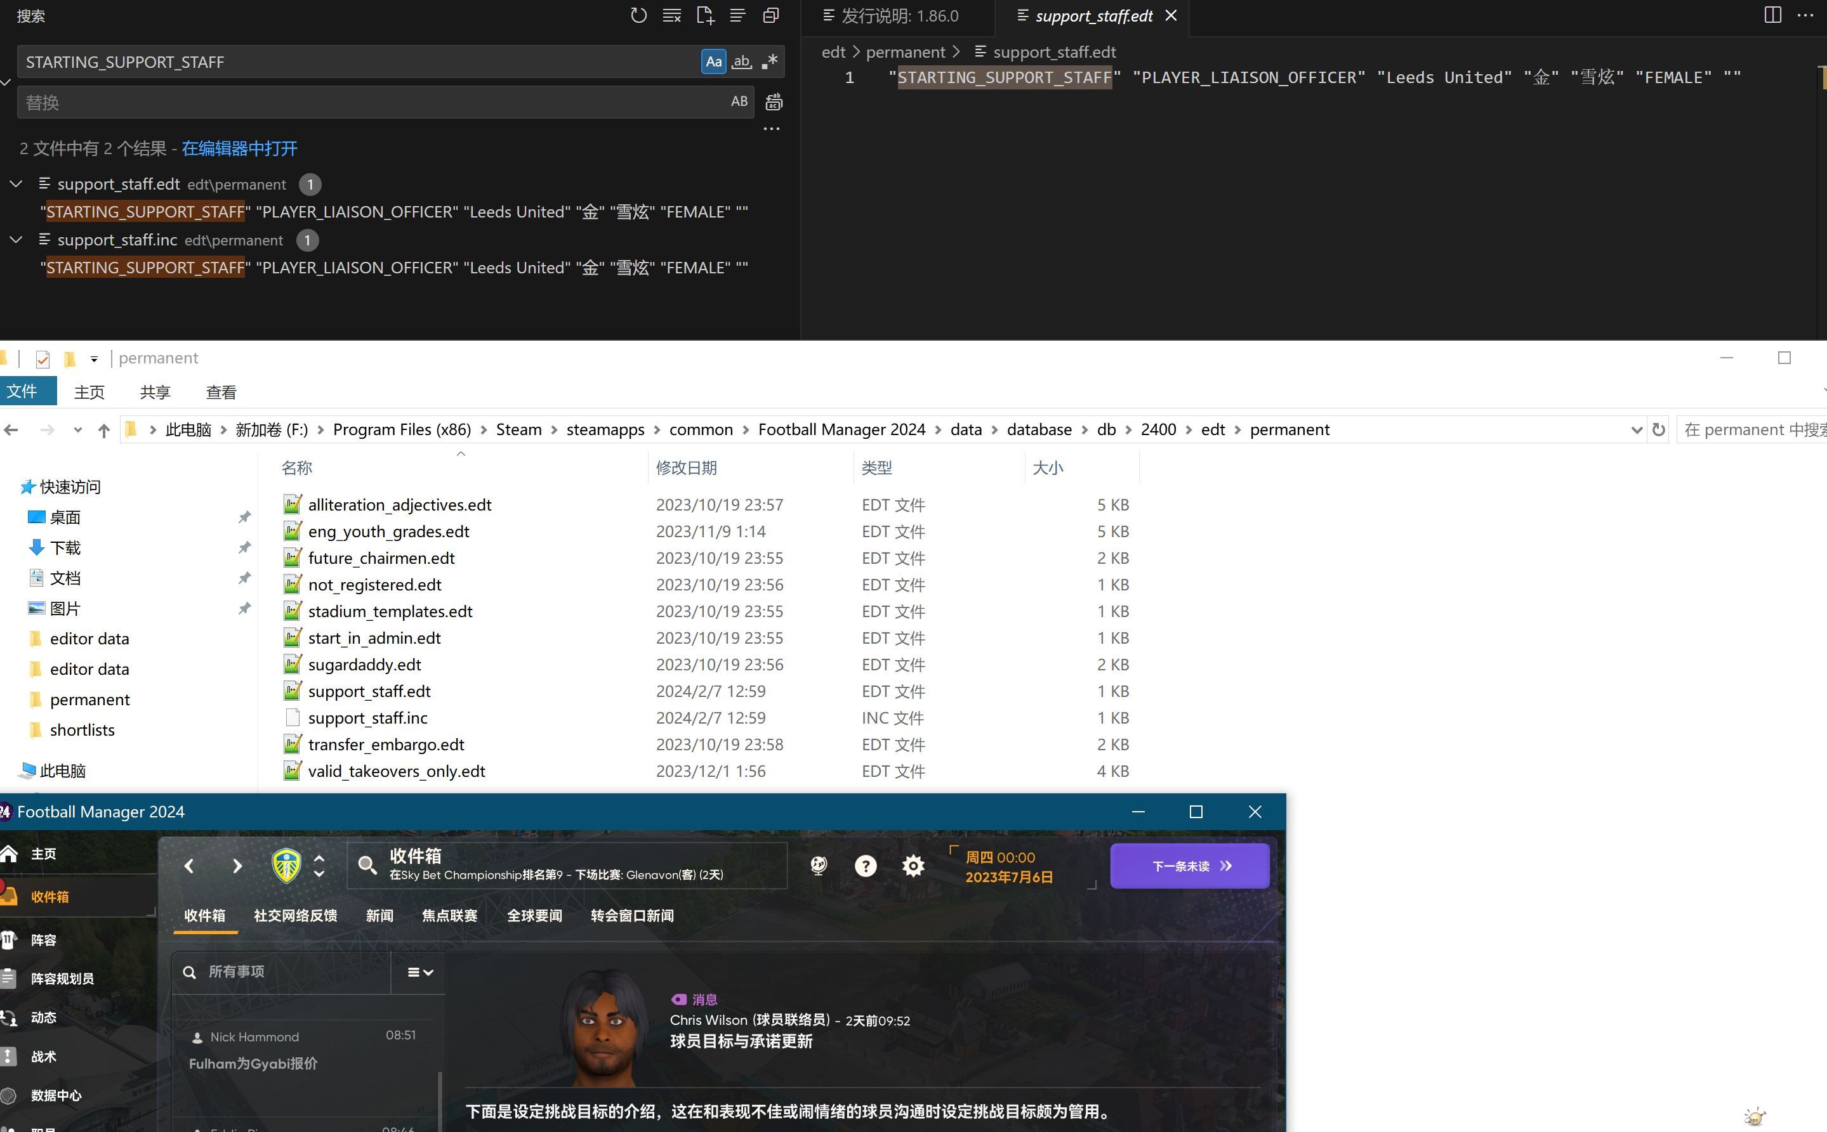
Task: Click the Football Manager search magnifier
Action: coord(367,866)
